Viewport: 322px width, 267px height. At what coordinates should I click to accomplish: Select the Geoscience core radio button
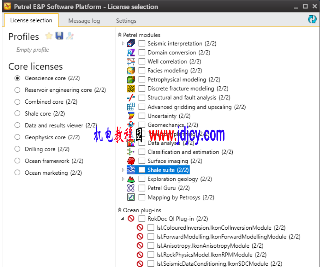click(x=17, y=78)
